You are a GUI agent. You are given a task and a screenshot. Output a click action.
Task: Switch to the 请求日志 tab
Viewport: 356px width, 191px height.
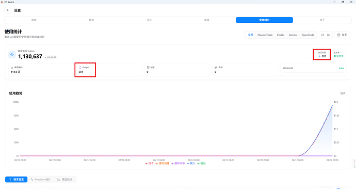17,180
